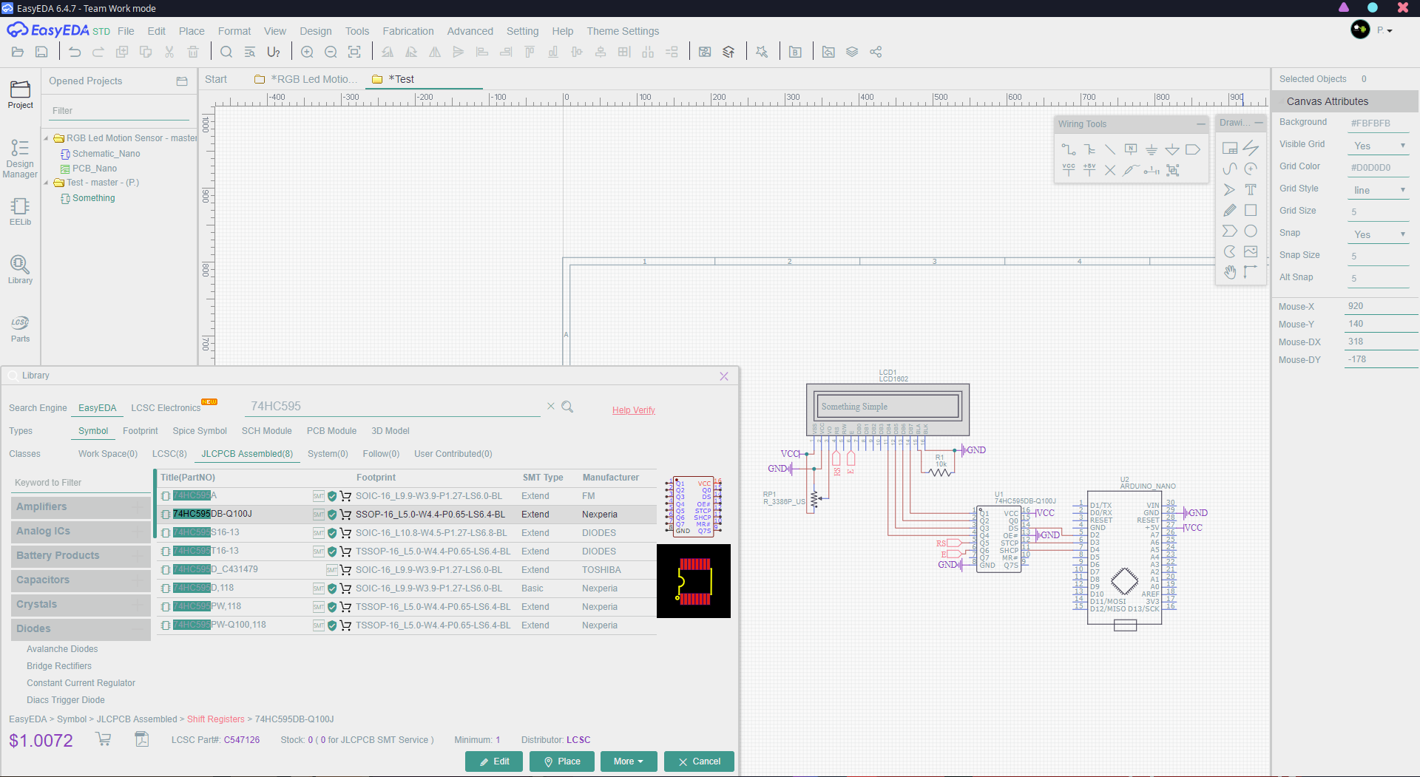Viewport: 1420px width, 777px height.
Task: Click the Share toolbar icon
Action: (x=876, y=52)
